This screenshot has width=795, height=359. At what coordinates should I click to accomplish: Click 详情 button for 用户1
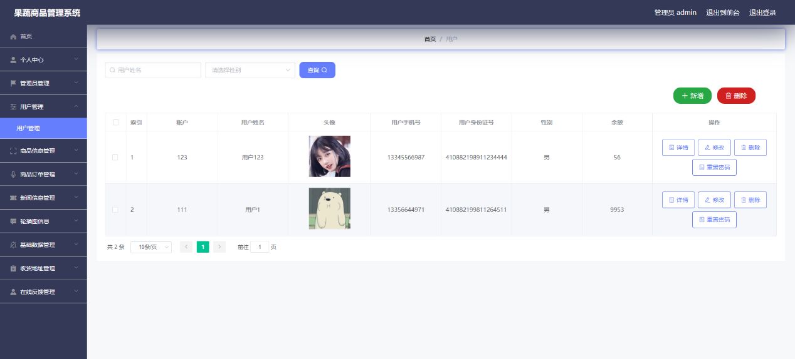pos(678,200)
